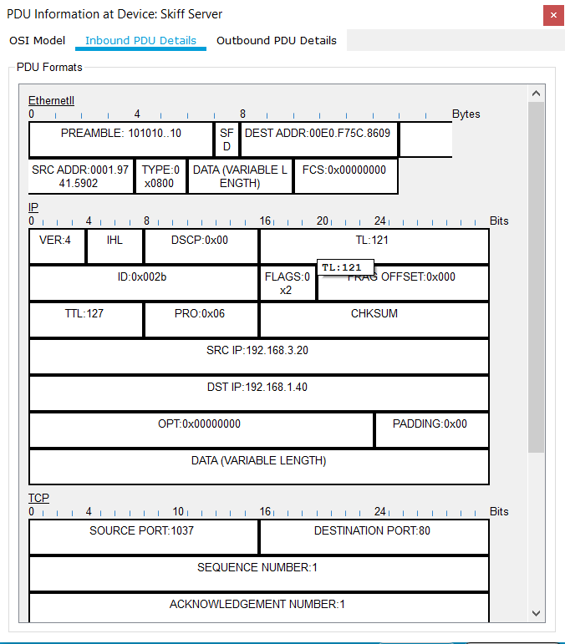565x644 pixels.
Task: Click FLAGS:0x2 field
Action: tap(288, 283)
